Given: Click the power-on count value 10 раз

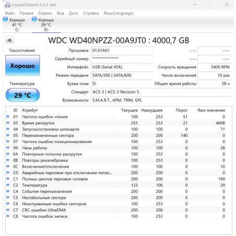Looking at the screenshot, I should (x=215, y=75).
